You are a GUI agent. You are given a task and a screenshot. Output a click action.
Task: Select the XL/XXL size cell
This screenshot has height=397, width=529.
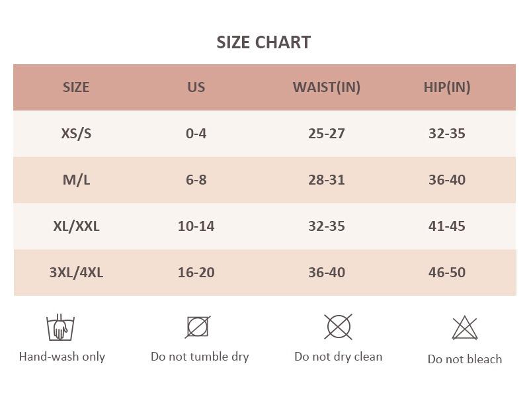click(x=76, y=226)
